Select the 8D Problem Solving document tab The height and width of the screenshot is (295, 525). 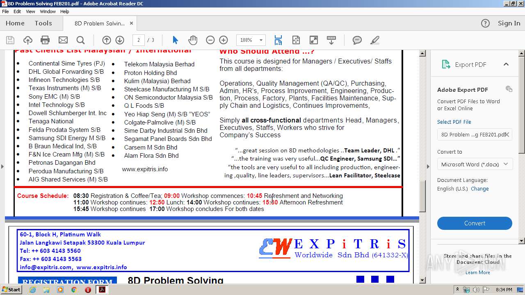pyautogui.click(x=100, y=23)
